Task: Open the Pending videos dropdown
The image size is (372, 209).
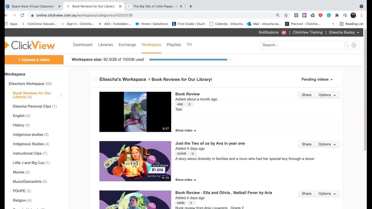Action: (x=317, y=79)
